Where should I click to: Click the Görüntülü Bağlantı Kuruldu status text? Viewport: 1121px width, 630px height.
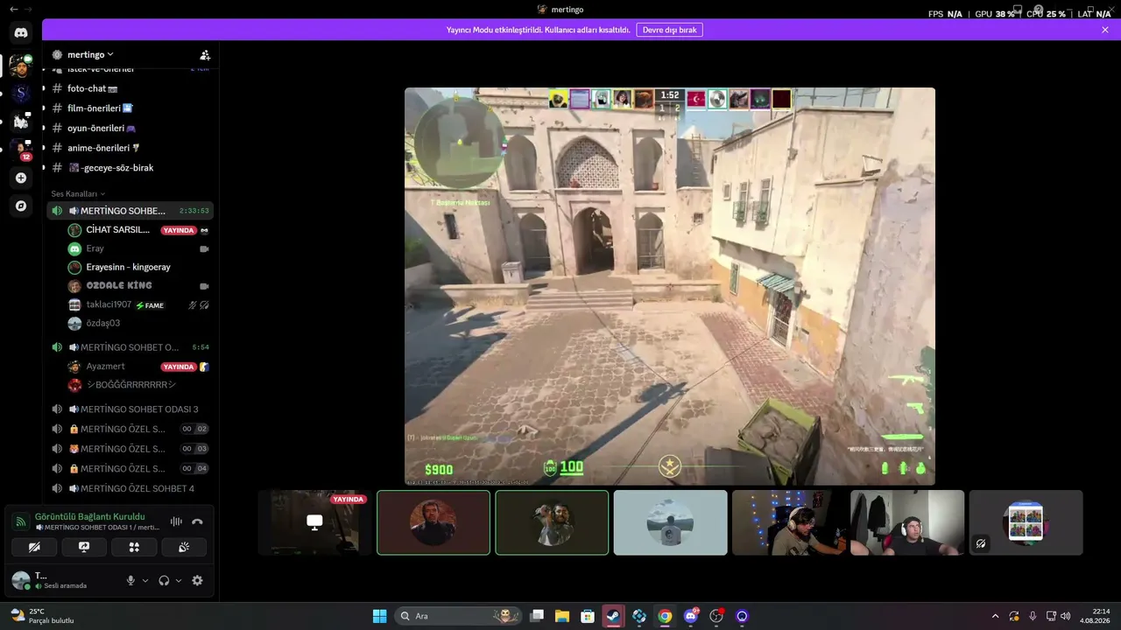tap(90, 516)
